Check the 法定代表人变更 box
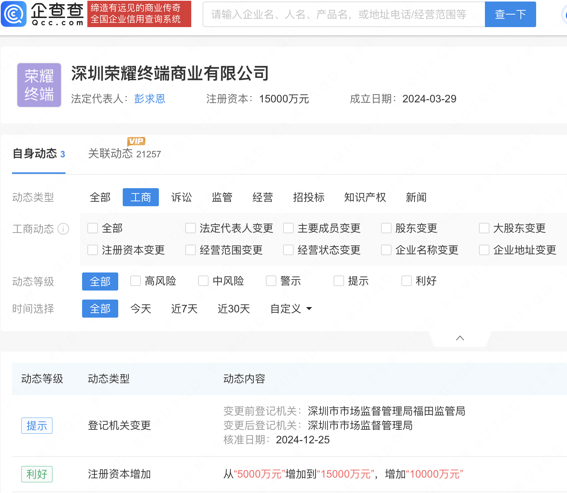The height and width of the screenshot is (493, 567). (191, 228)
